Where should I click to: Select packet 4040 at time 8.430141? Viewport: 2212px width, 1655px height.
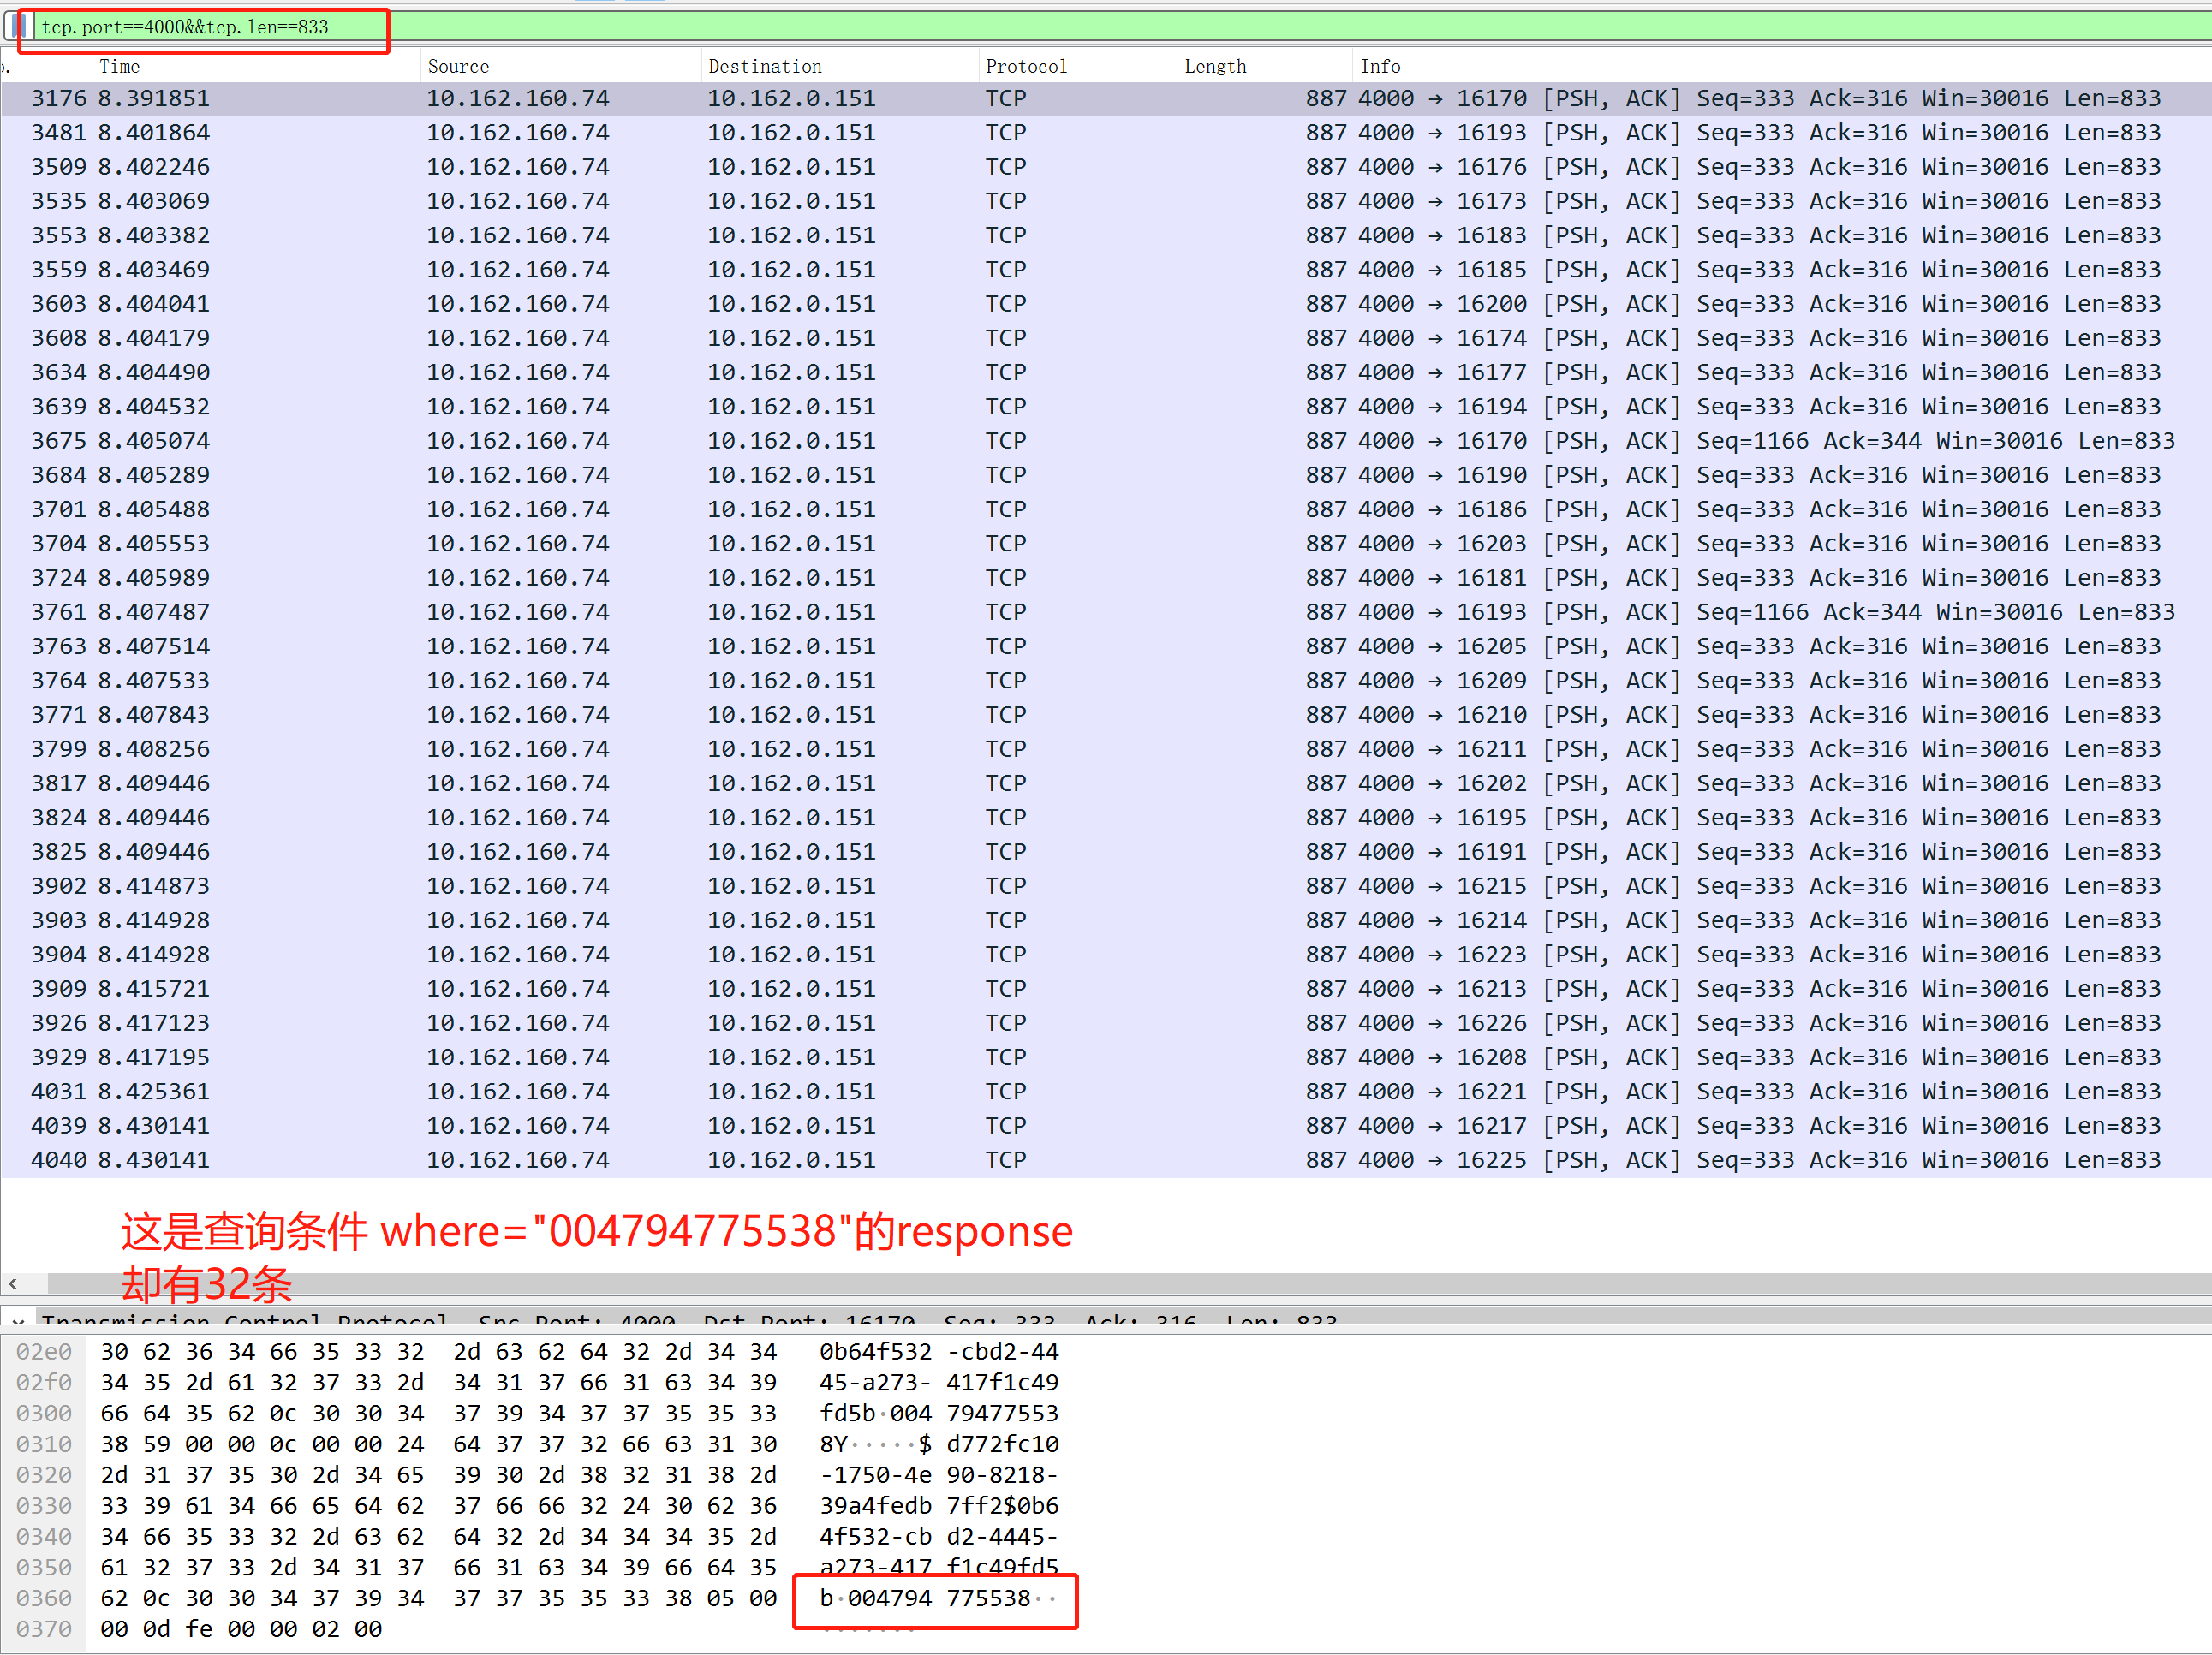tap(1106, 1160)
